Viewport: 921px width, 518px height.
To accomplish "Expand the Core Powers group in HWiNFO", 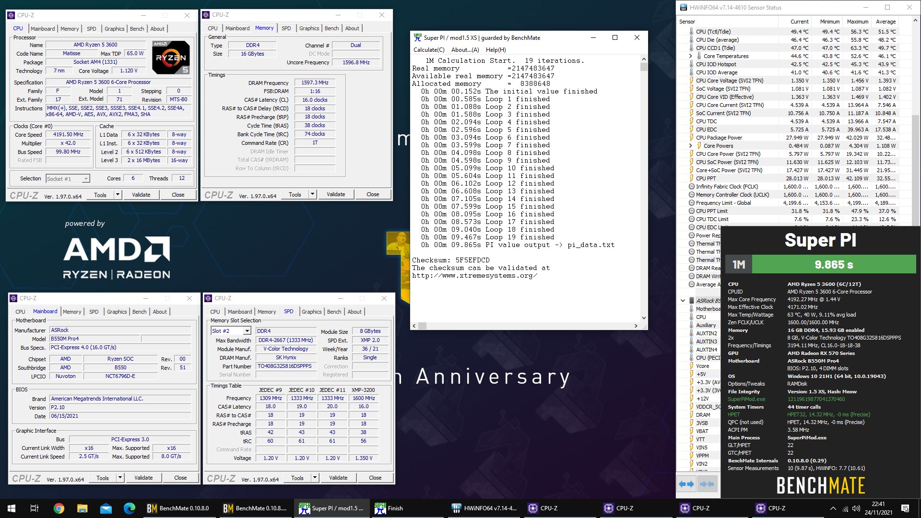I will (x=691, y=146).
